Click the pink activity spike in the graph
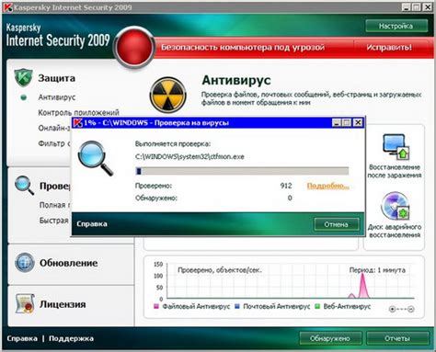This screenshot has height=352, width=436. (x=363, y=286)
